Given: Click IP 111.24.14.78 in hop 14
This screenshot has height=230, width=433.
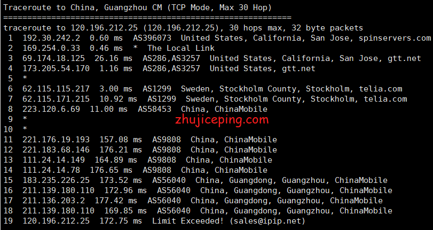Looking at the screenshot, I should pyautogui.click(x=51, y=170).
